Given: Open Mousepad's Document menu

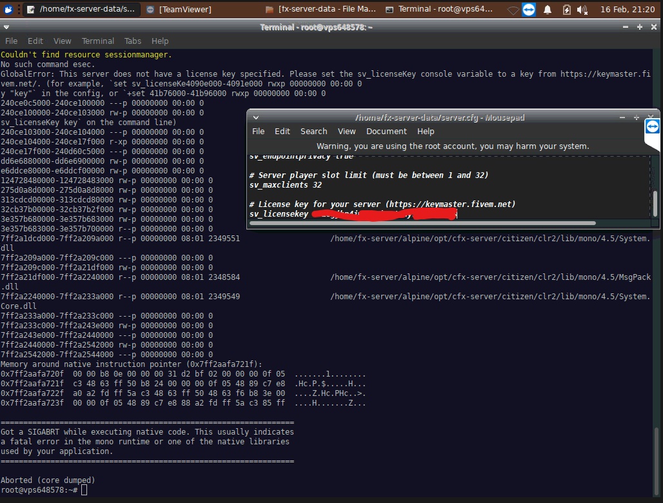Looking at the screenshot, I should coord(386,131).
